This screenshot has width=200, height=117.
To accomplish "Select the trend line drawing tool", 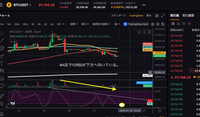I will (2, 40).
